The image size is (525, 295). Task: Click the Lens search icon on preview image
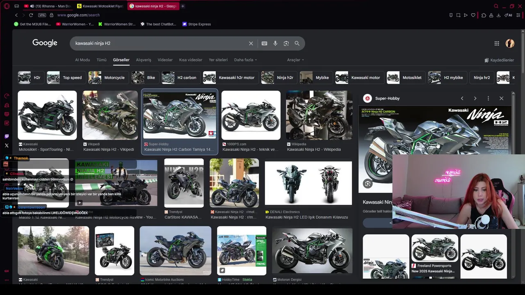(367, 184)
